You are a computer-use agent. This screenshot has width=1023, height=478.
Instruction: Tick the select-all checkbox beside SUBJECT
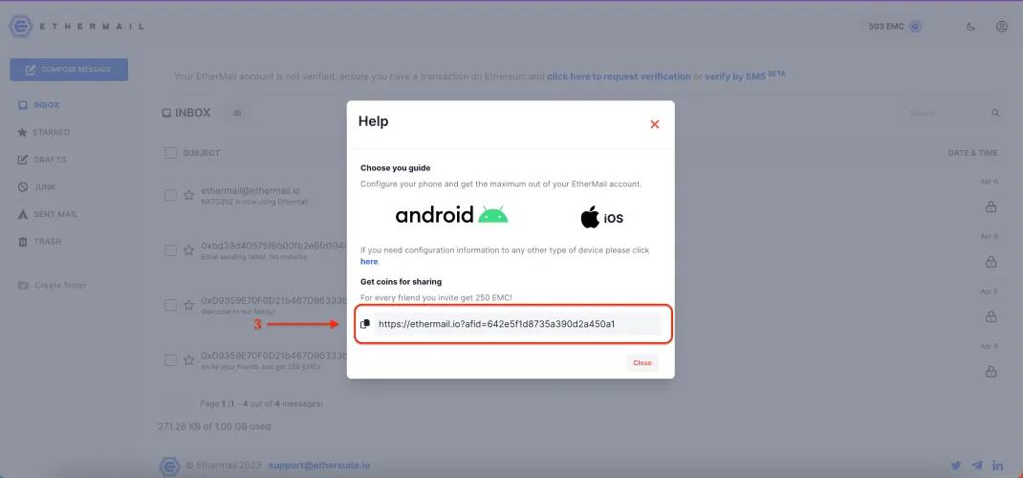[171, 153]
